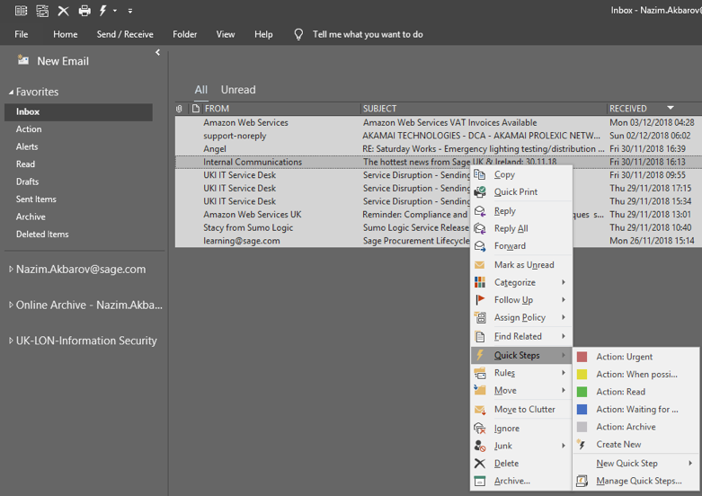The image size is (702, 496).
Task: Expand the Find Related submenu arrow
Action: [x=564, y=336]
